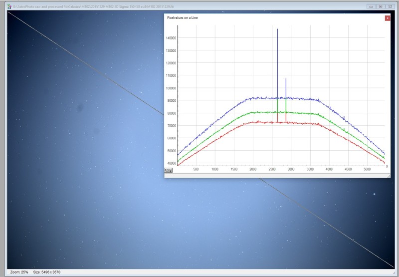The height and width of the screenshot is (277, 399).
Task: Click the resize grip of the Pixelvalues window
Action: tap(389, 176)
